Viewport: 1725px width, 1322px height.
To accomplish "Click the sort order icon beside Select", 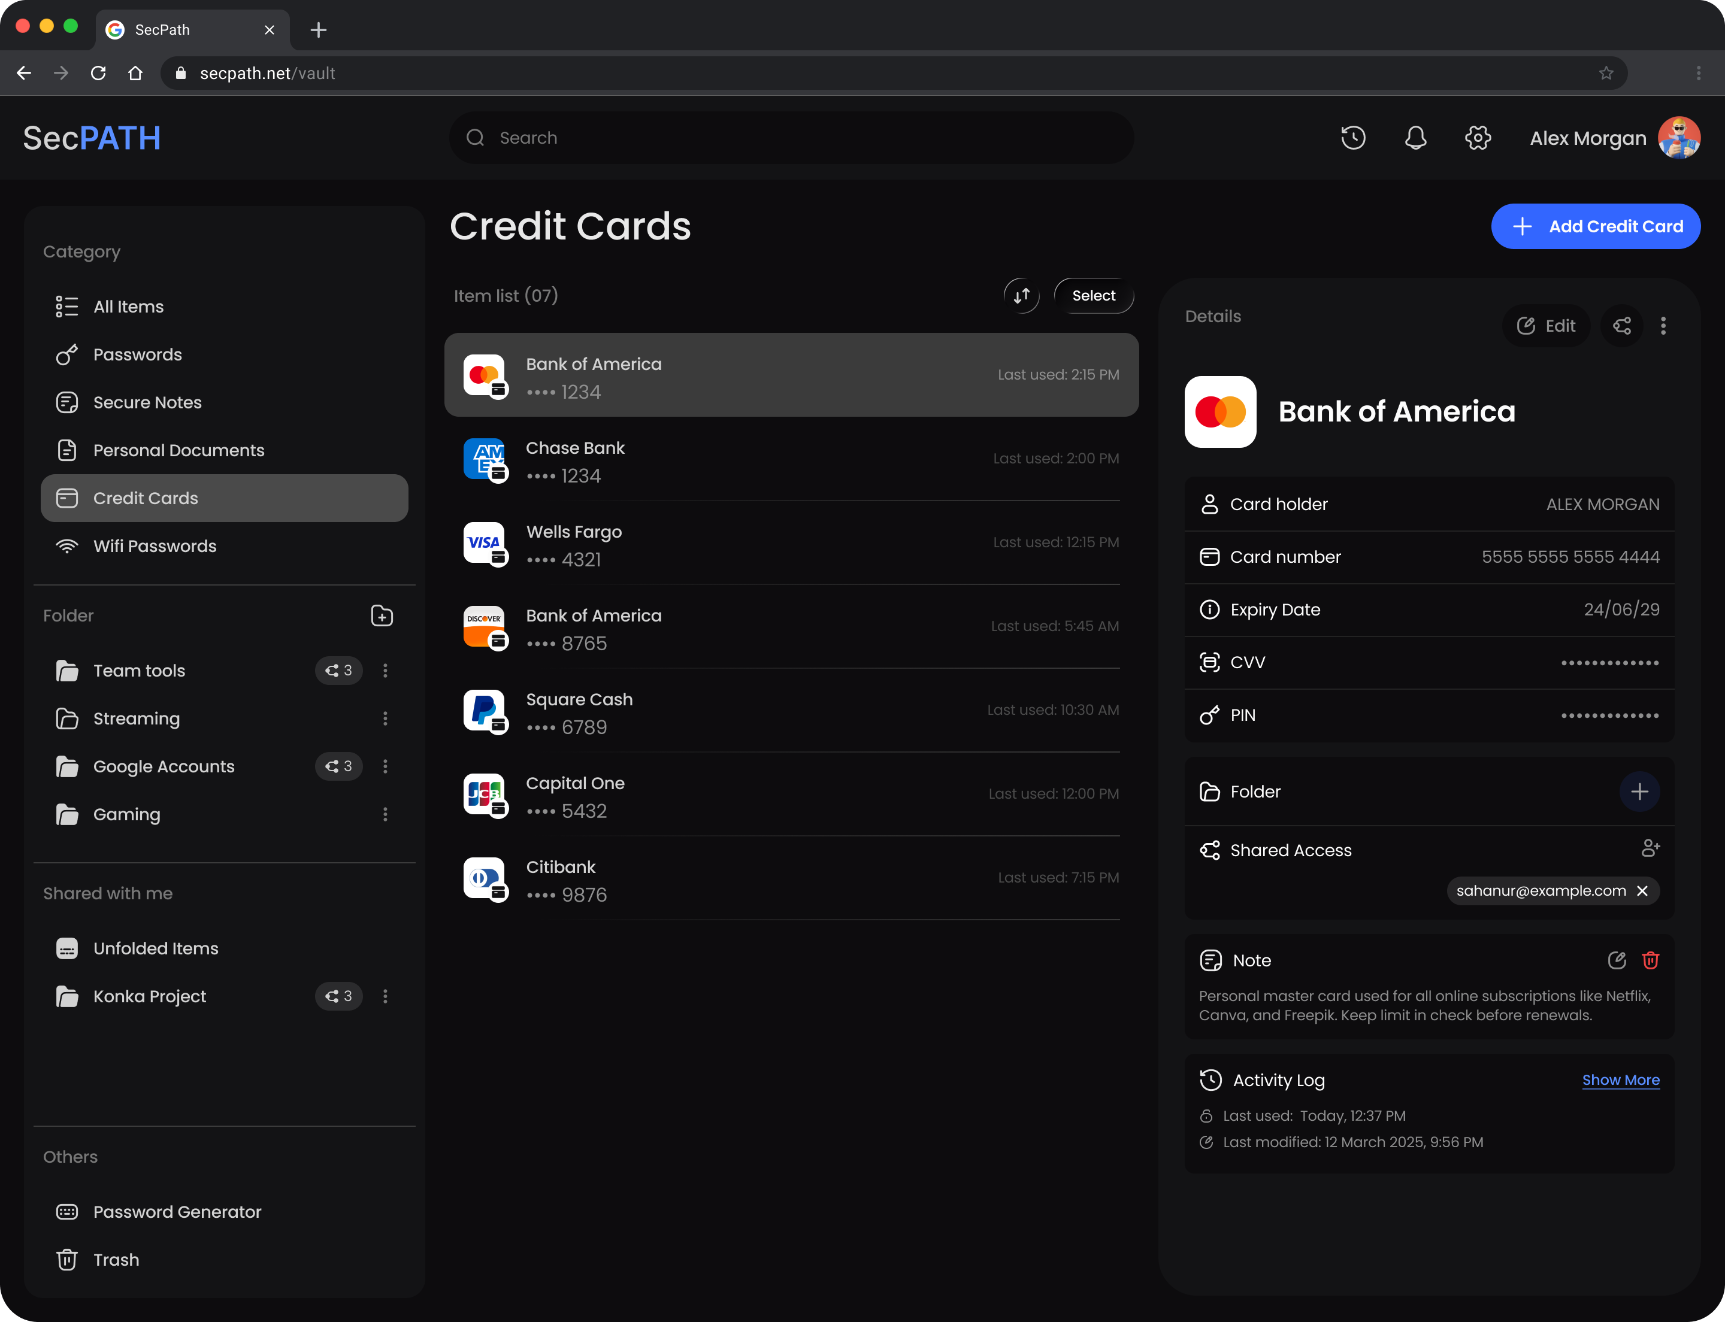I will (1021, 296).
